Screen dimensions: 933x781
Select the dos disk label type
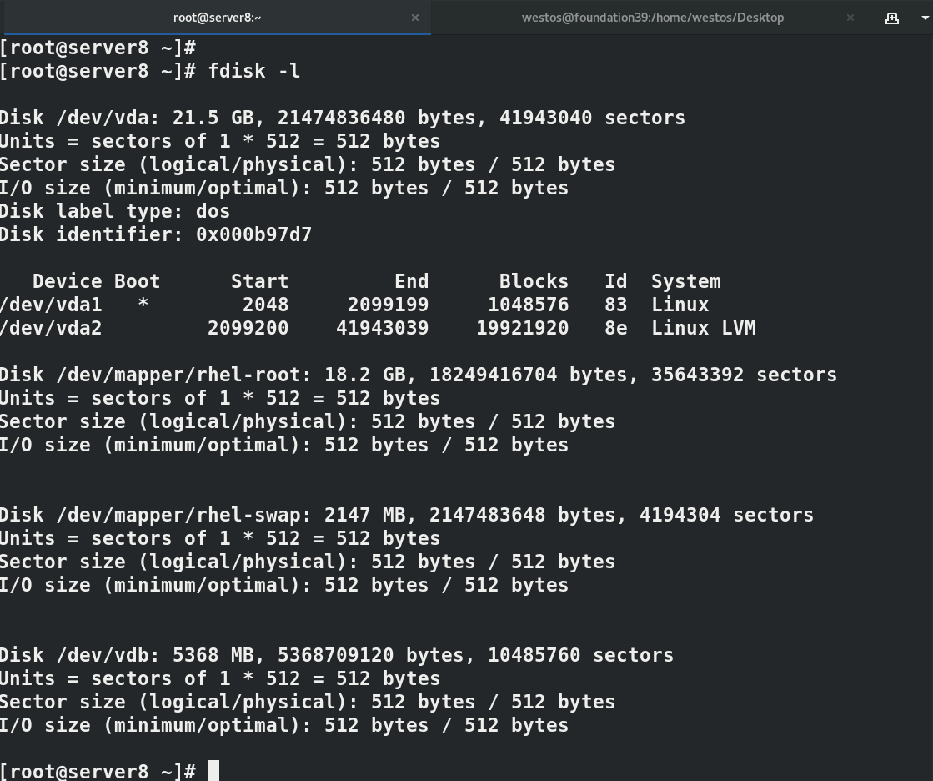213,211
